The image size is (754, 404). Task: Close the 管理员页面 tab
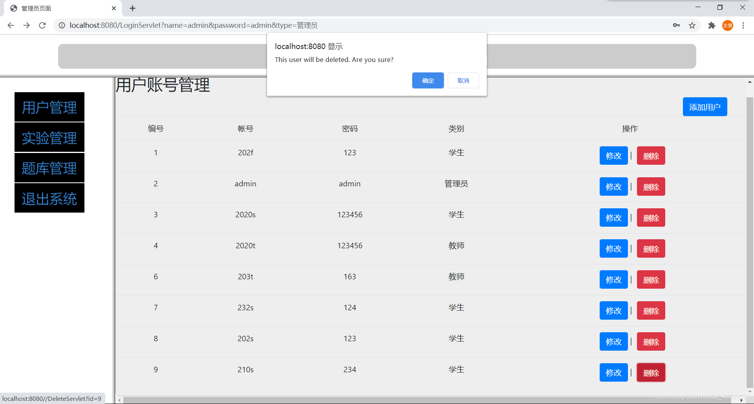(x=114, y=8)
